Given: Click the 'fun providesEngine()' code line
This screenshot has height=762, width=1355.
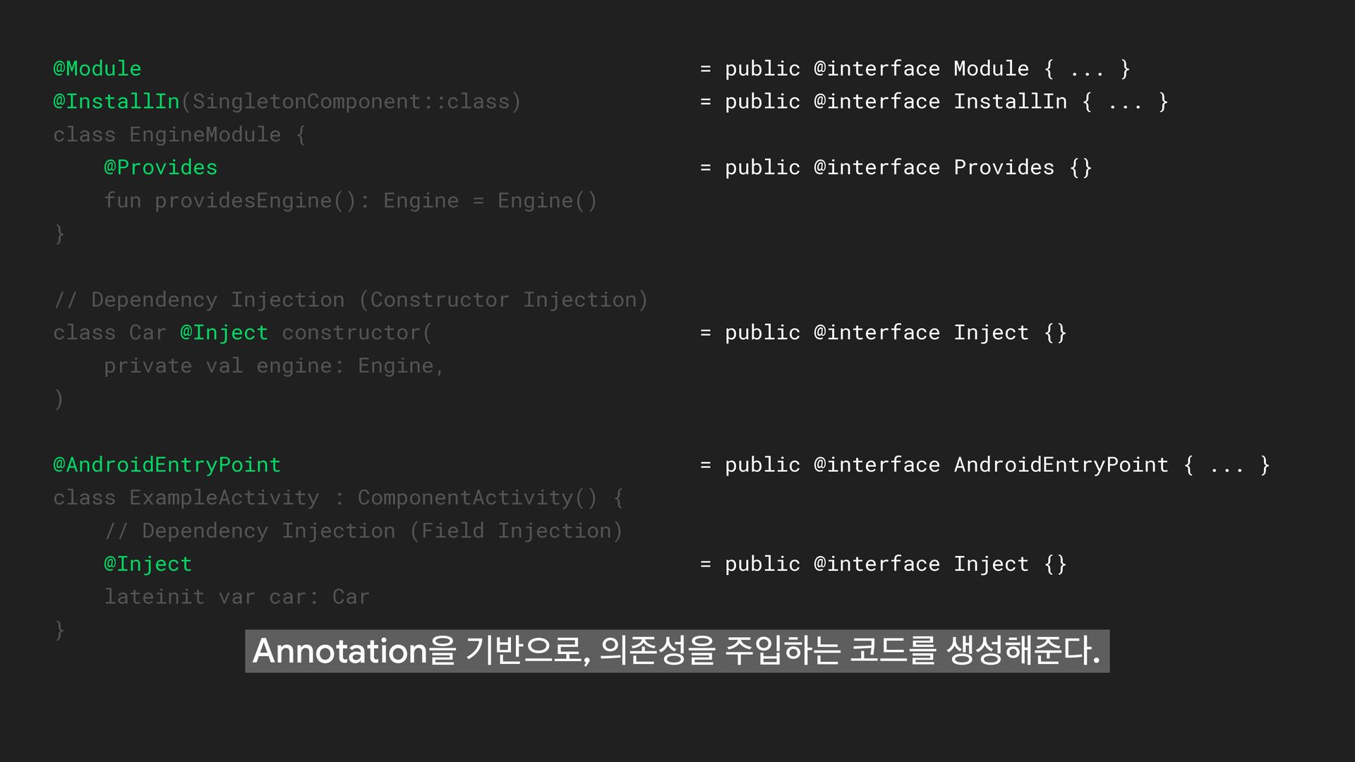Looking at the screenshot, I should pos(350,200).
